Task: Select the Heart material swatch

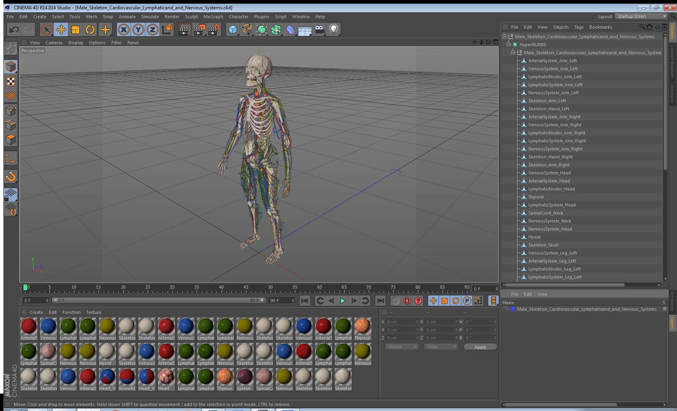Action: (x=166, y=379)
